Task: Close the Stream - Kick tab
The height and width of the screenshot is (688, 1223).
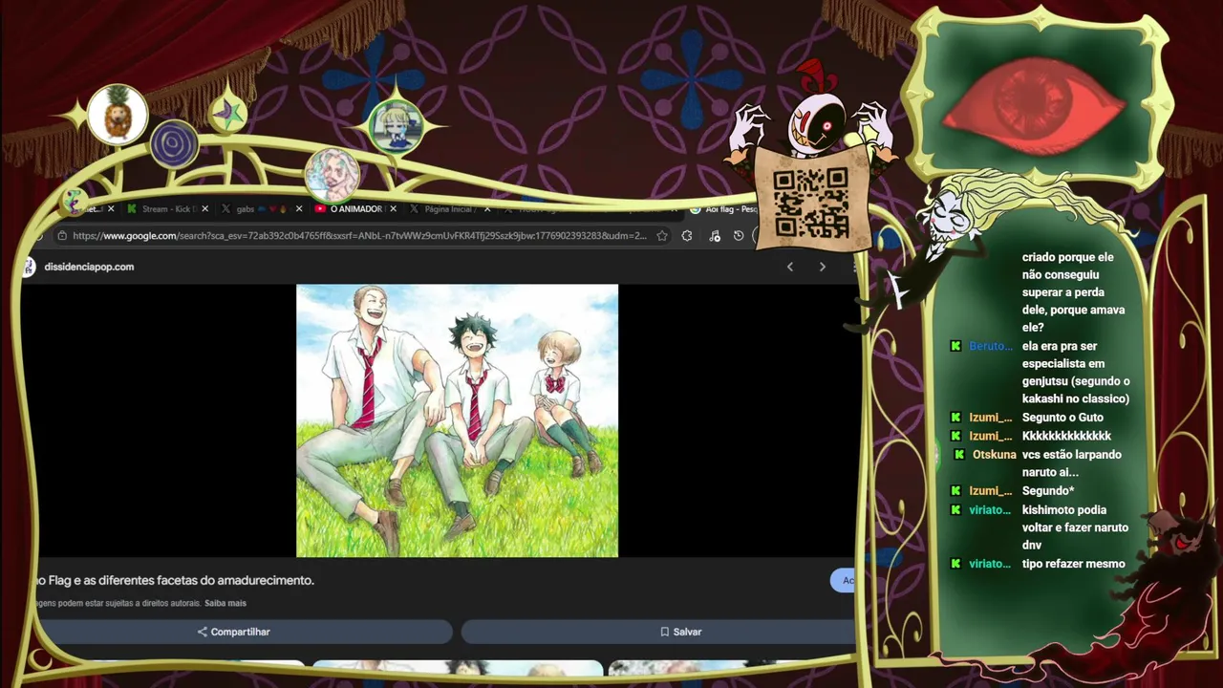Action: 204,208
